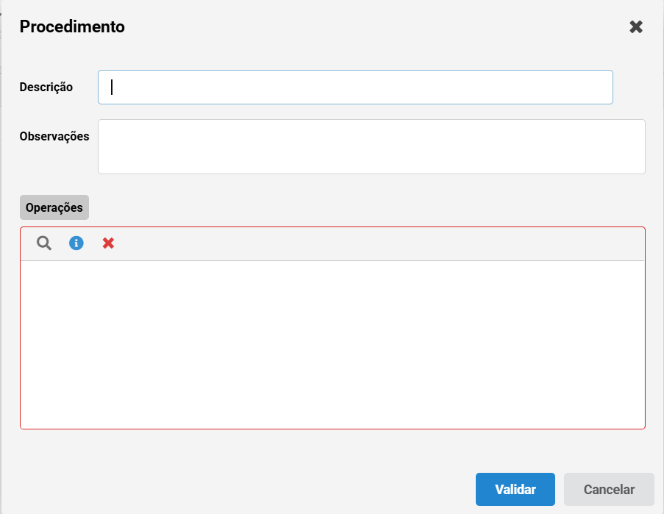Screen dimensions: 664x514
Task: Confirm the procedure with Validar button
Action: 515,490
